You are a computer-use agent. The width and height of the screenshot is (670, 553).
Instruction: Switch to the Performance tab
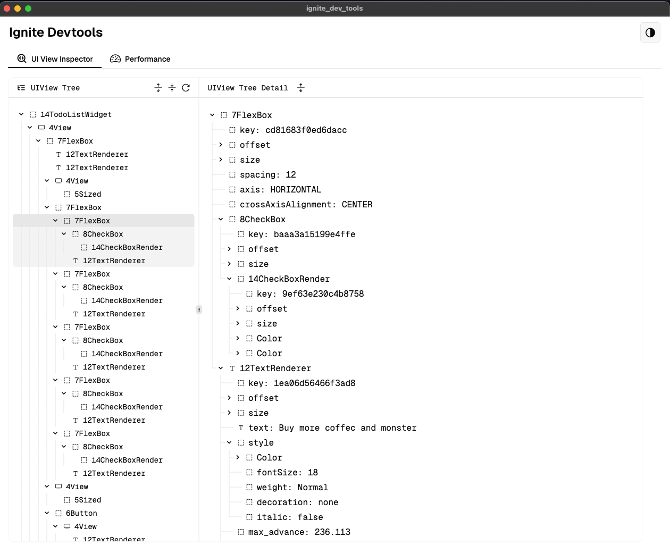pyautogui.click(x=147, y=58)
